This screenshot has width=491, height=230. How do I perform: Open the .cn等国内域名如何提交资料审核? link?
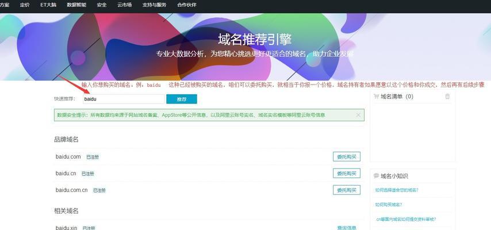click(x=405, y=219)
